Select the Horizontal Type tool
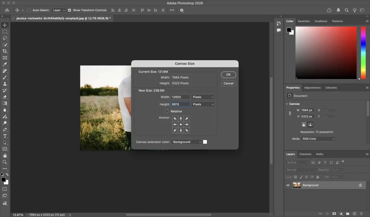370x217 pixels. (5, 136)
